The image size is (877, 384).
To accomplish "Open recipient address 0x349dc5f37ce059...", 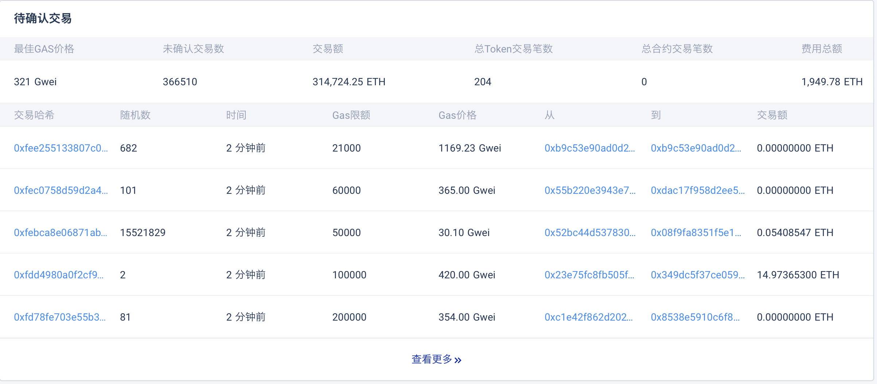I will point(698,275).
